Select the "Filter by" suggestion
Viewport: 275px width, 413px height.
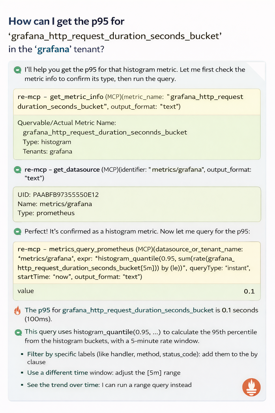pyautogui.click(x=40, y=354)
